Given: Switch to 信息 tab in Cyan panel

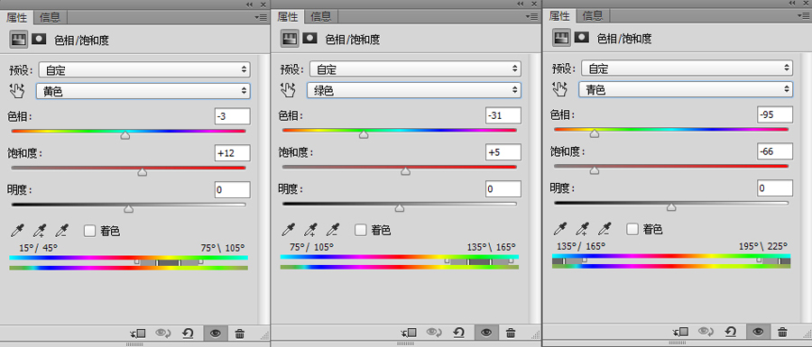Looking at the screenshot, I should (x=593, y=16).
